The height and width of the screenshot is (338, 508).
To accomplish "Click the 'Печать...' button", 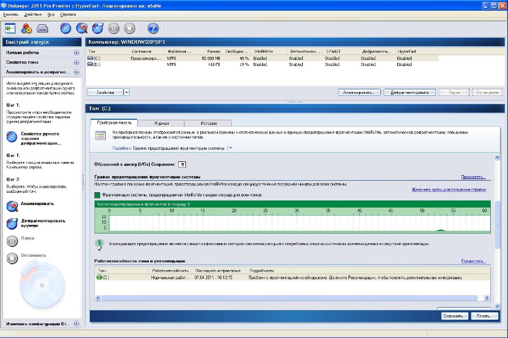I will click(484, 316).
